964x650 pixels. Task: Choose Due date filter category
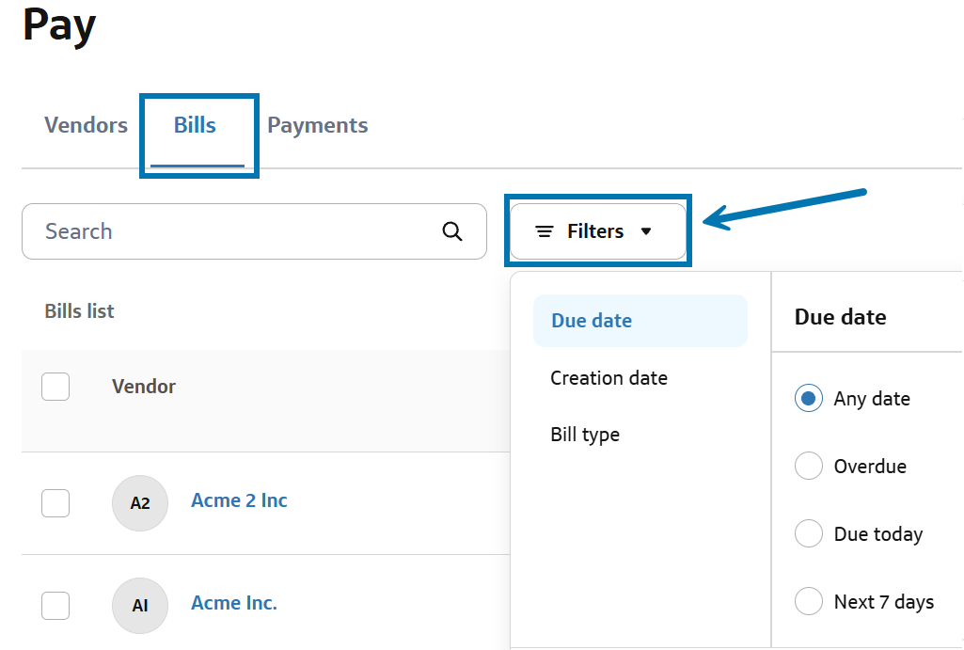click(x=592, y=321)
